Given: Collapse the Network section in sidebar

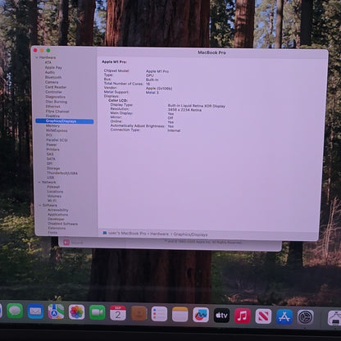Looking at the screenshot, I should click(x=39, y=182).
